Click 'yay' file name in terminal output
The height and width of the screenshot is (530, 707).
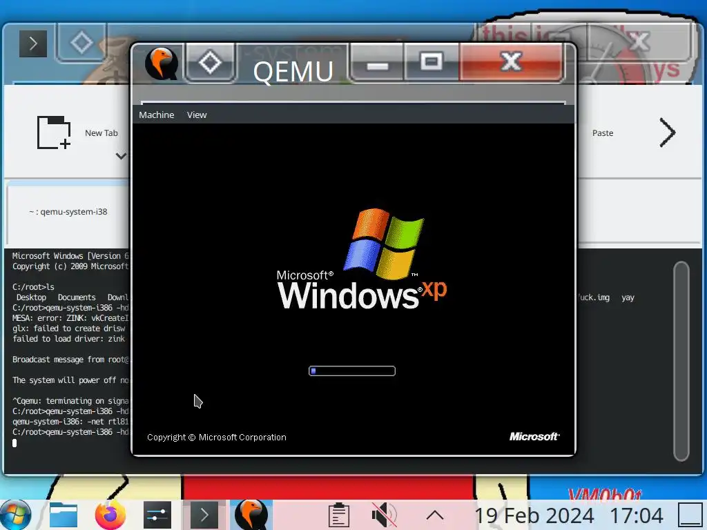click(x=628, y=297)
